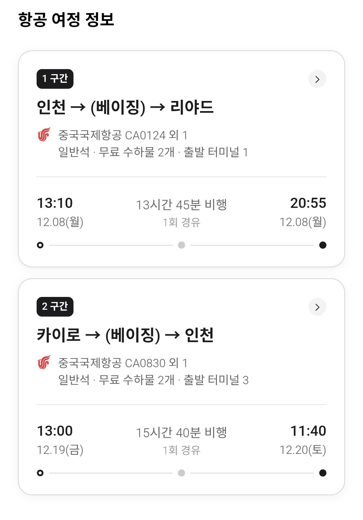
Task: Expand segment 1 flight details chevron
Action: [317, 79]
